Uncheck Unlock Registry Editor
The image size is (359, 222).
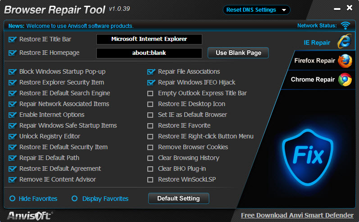(12, 136)
